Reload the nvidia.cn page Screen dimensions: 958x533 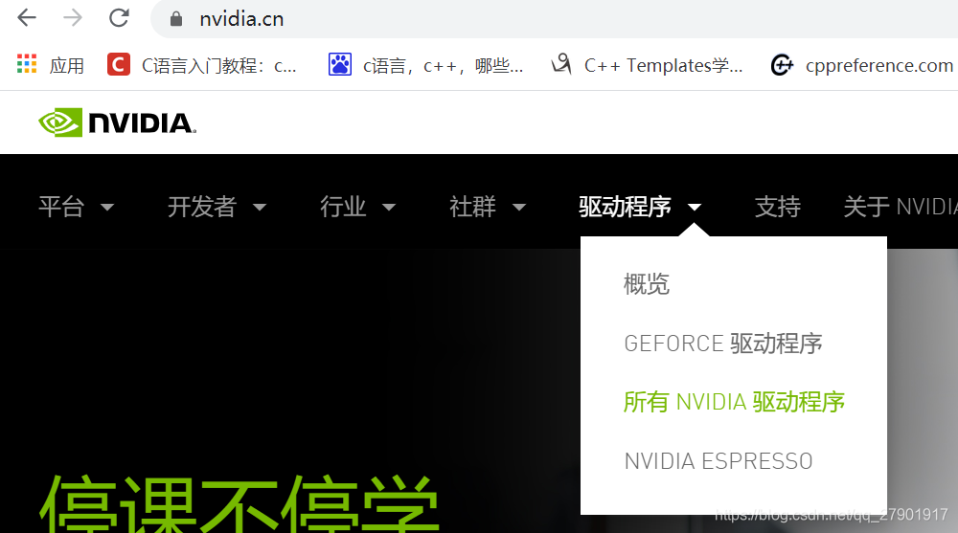tap(119, 18)
